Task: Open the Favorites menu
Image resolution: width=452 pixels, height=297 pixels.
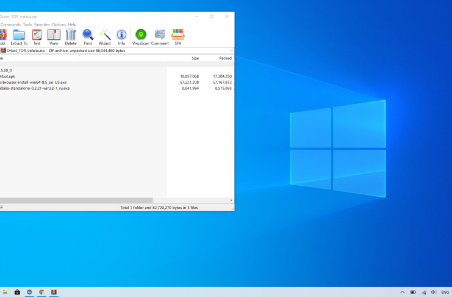Action: coord(42,24)
